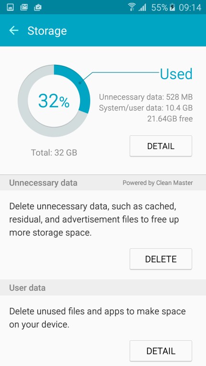
Task: Tap the Wi-Fi signal icon
Action: coord(132,7)
